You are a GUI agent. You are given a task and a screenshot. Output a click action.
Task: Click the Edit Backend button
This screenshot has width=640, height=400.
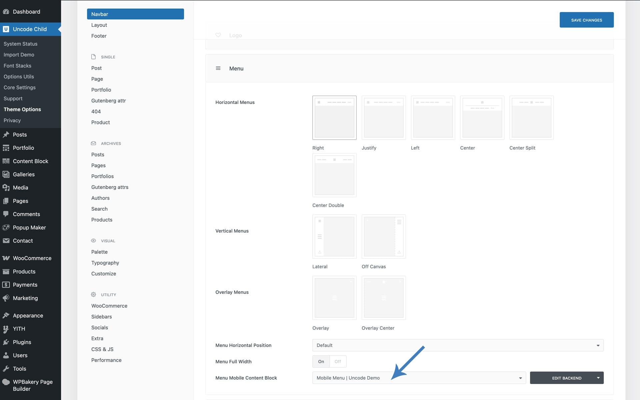(x=566, y=378)
